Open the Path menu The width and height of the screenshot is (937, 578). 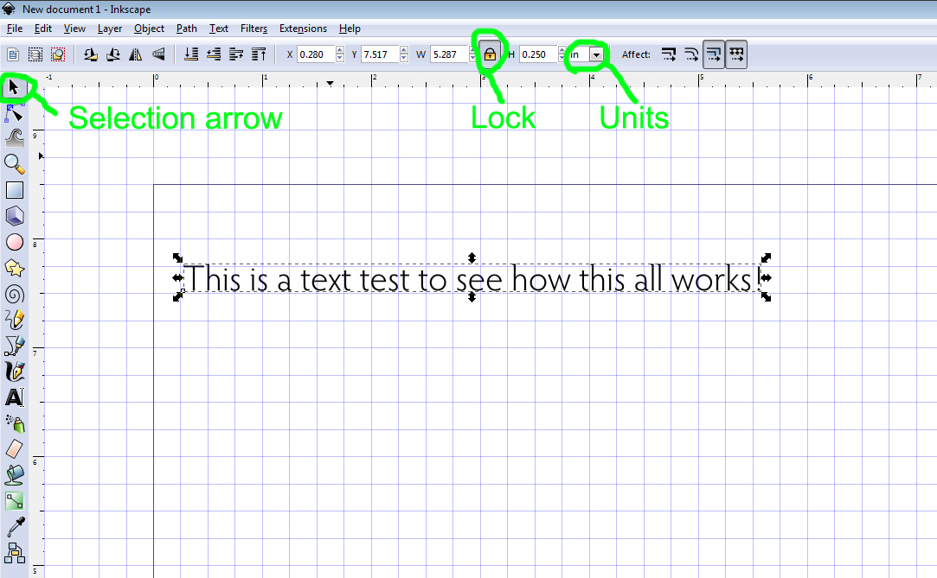(x=186, y=29)
